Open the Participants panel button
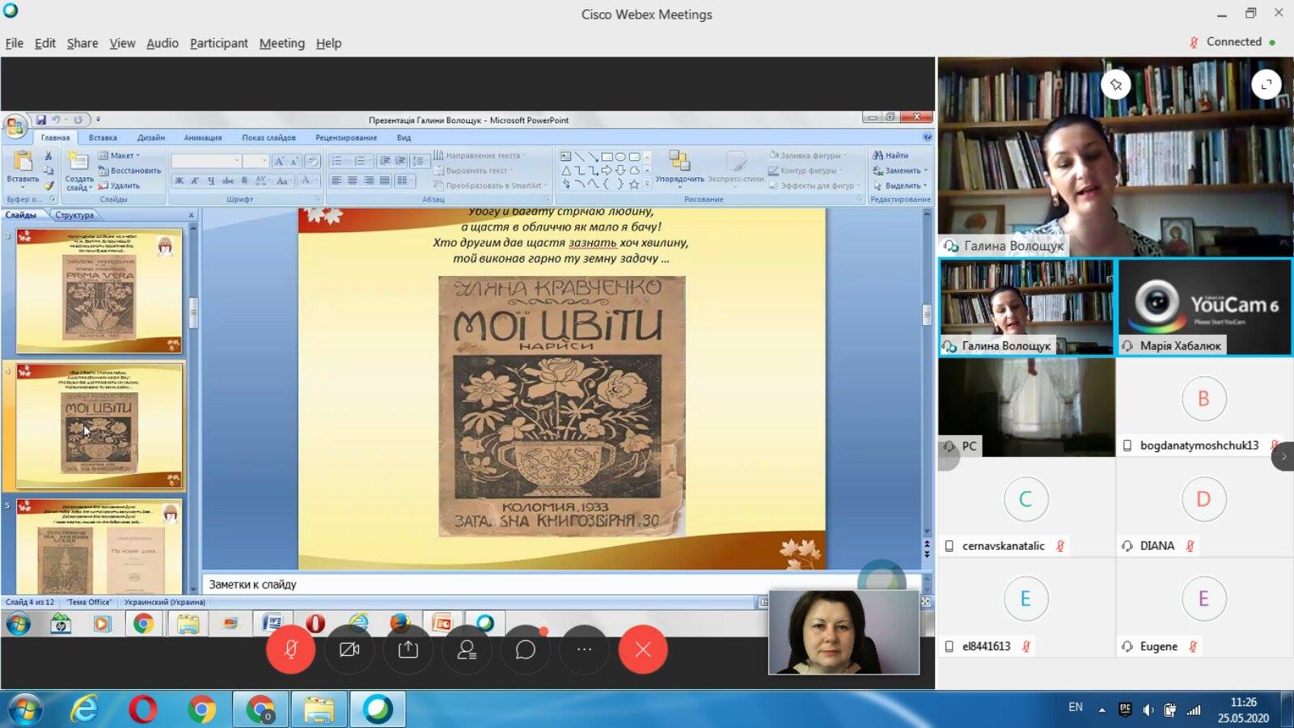Image resolution: width=1294 pixels, height=728 pixels. click(x=467, y=650)
